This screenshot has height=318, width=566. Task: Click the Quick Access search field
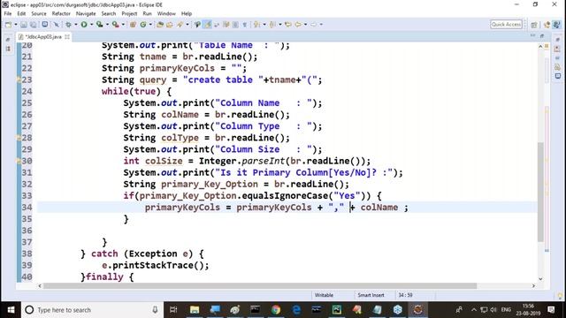point(506,25)
